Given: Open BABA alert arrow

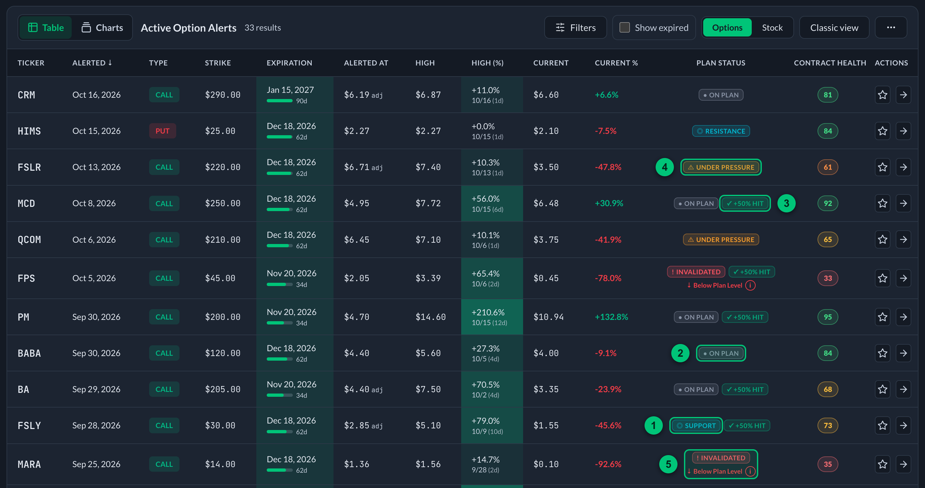Looking at the screenshot, I should [x=903, y=353].
